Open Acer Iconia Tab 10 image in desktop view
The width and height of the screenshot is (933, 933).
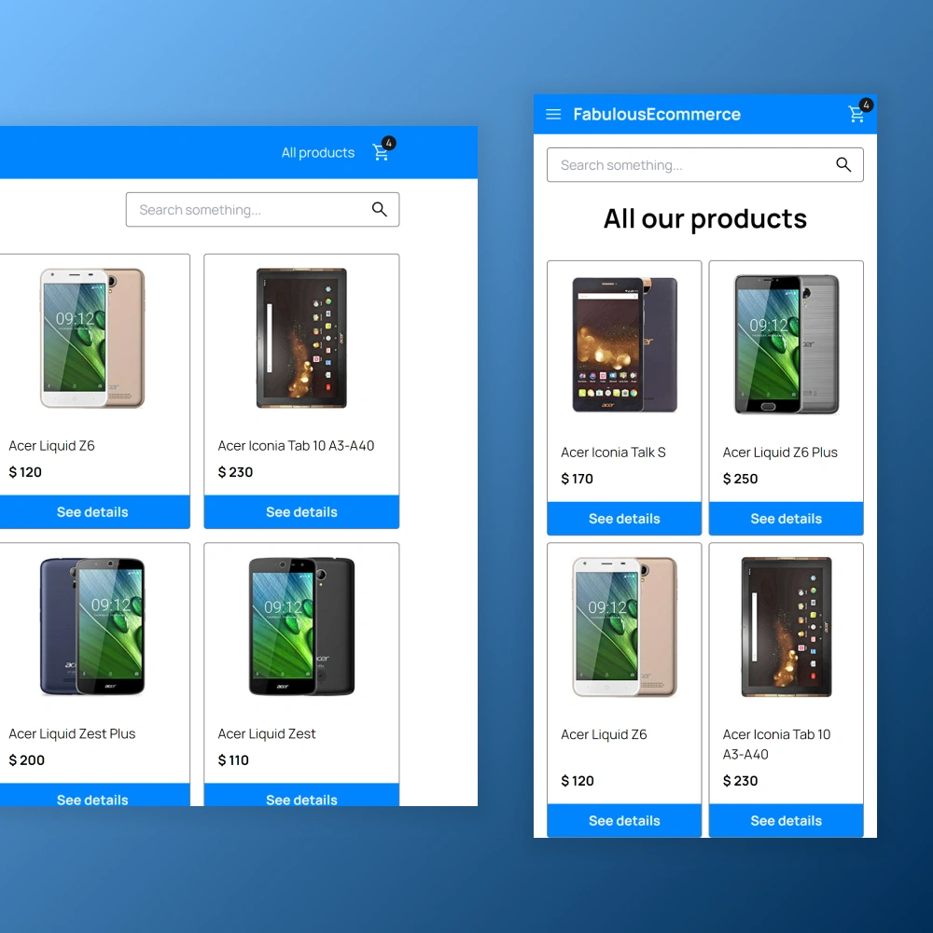(x=301, y=338)
